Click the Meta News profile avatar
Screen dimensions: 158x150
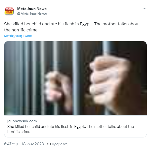point(9,11)
